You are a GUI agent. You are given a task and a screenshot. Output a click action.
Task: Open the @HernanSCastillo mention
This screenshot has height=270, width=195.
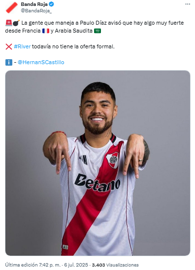41,62
